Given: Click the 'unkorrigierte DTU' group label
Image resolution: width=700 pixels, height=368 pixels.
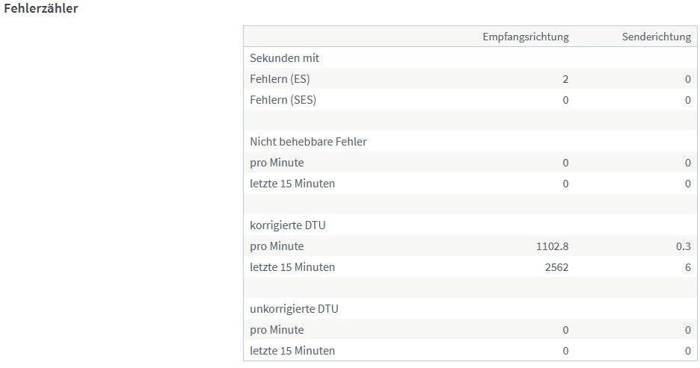Looking at the screenshot, I should click(294, 309).
